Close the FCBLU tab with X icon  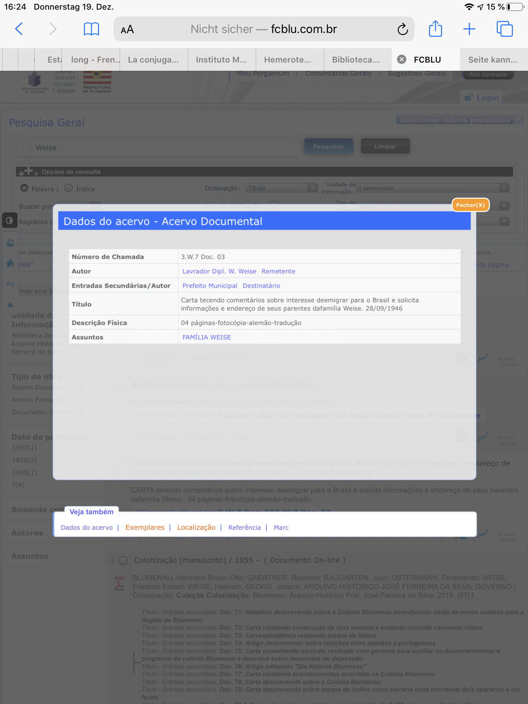(401, 59)
